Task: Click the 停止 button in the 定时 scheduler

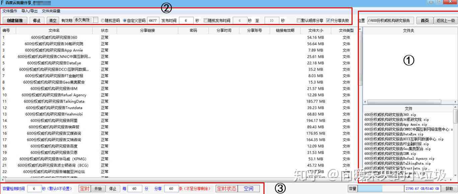Action: [113, 189]
